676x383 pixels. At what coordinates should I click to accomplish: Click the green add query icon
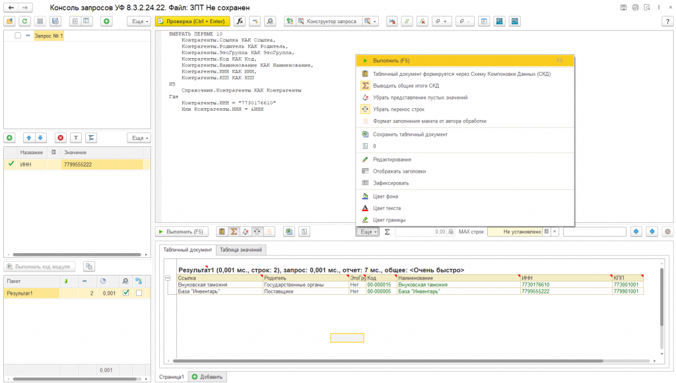point(106,21)
